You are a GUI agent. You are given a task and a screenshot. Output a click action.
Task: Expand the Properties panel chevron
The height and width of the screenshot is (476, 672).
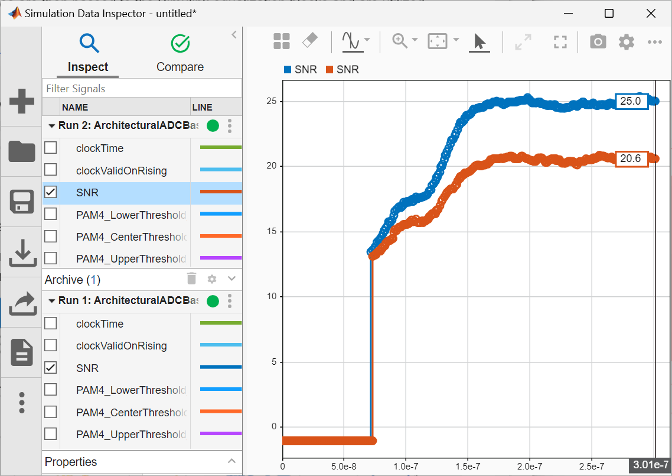coord(231,461)
